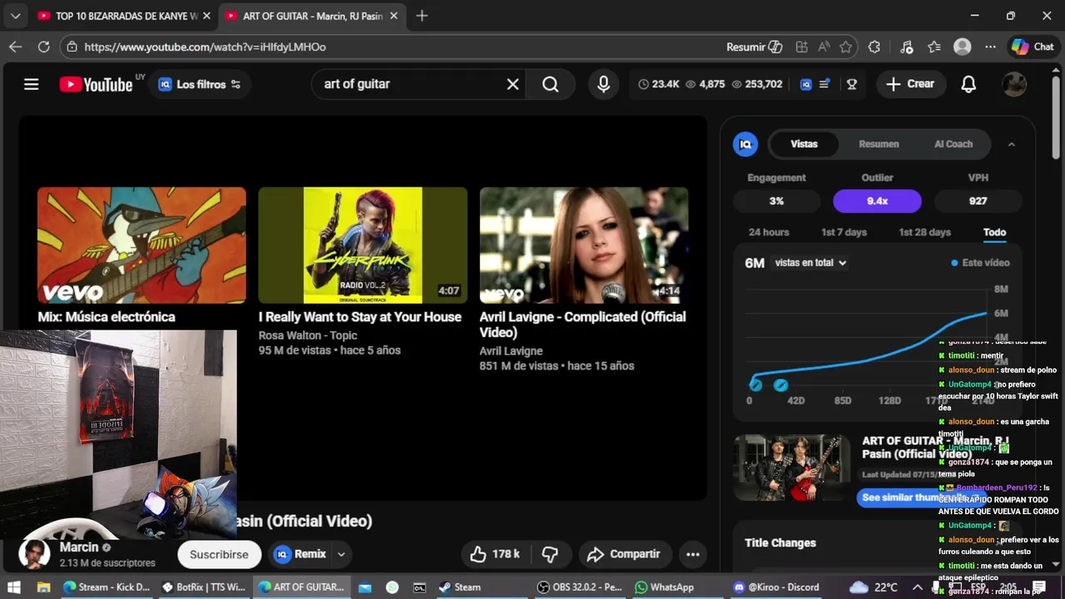Viewport: 1065px width, 599px height.
Task: Open the vidIQ list icon in the stats bar
Action: pyautogui.click(x=825, y=84)
